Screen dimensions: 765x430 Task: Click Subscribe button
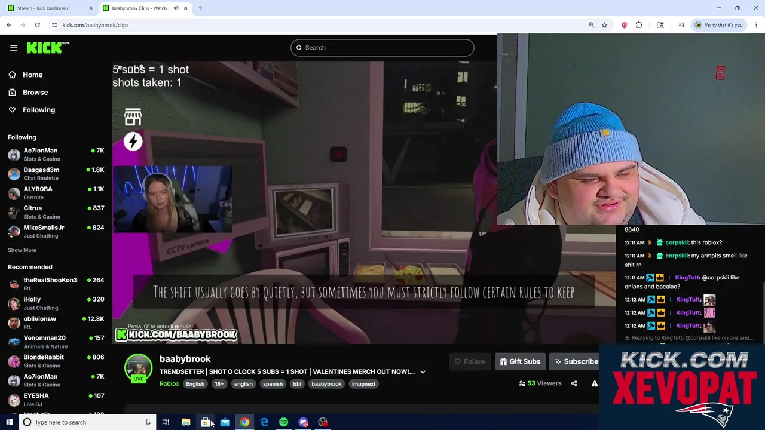point(576,361)
